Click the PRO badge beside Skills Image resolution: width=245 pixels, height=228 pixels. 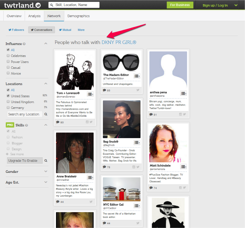tap(10, 125)
